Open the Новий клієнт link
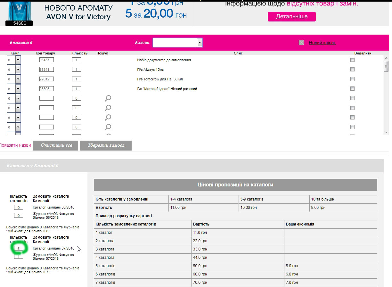Viewport: 392px width, 287px height. pos(322,43)
